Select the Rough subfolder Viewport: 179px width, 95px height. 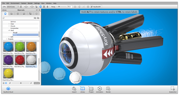[x=15, y=32]
